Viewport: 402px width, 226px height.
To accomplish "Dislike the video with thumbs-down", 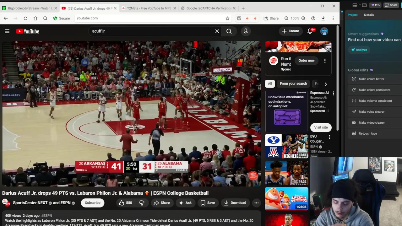I will point(142,203).
